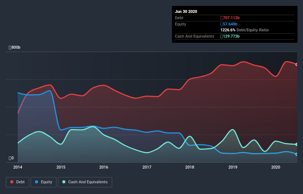Click the blue Equity legend dot

tap(37, 182)
